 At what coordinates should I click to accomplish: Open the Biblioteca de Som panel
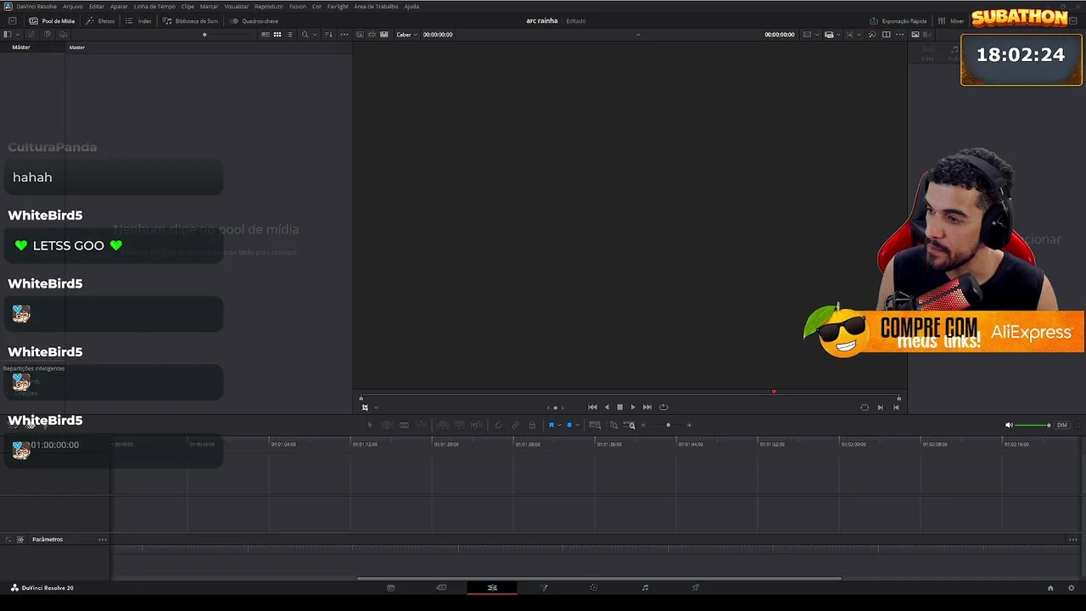(x=190, y=20)
